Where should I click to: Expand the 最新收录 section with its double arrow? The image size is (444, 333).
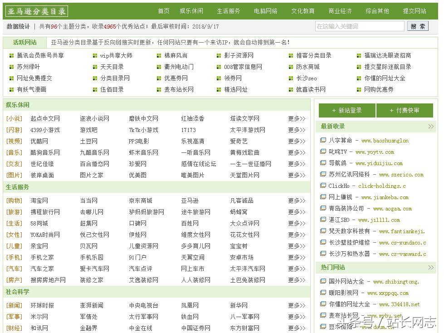click(x=431, y=126)
